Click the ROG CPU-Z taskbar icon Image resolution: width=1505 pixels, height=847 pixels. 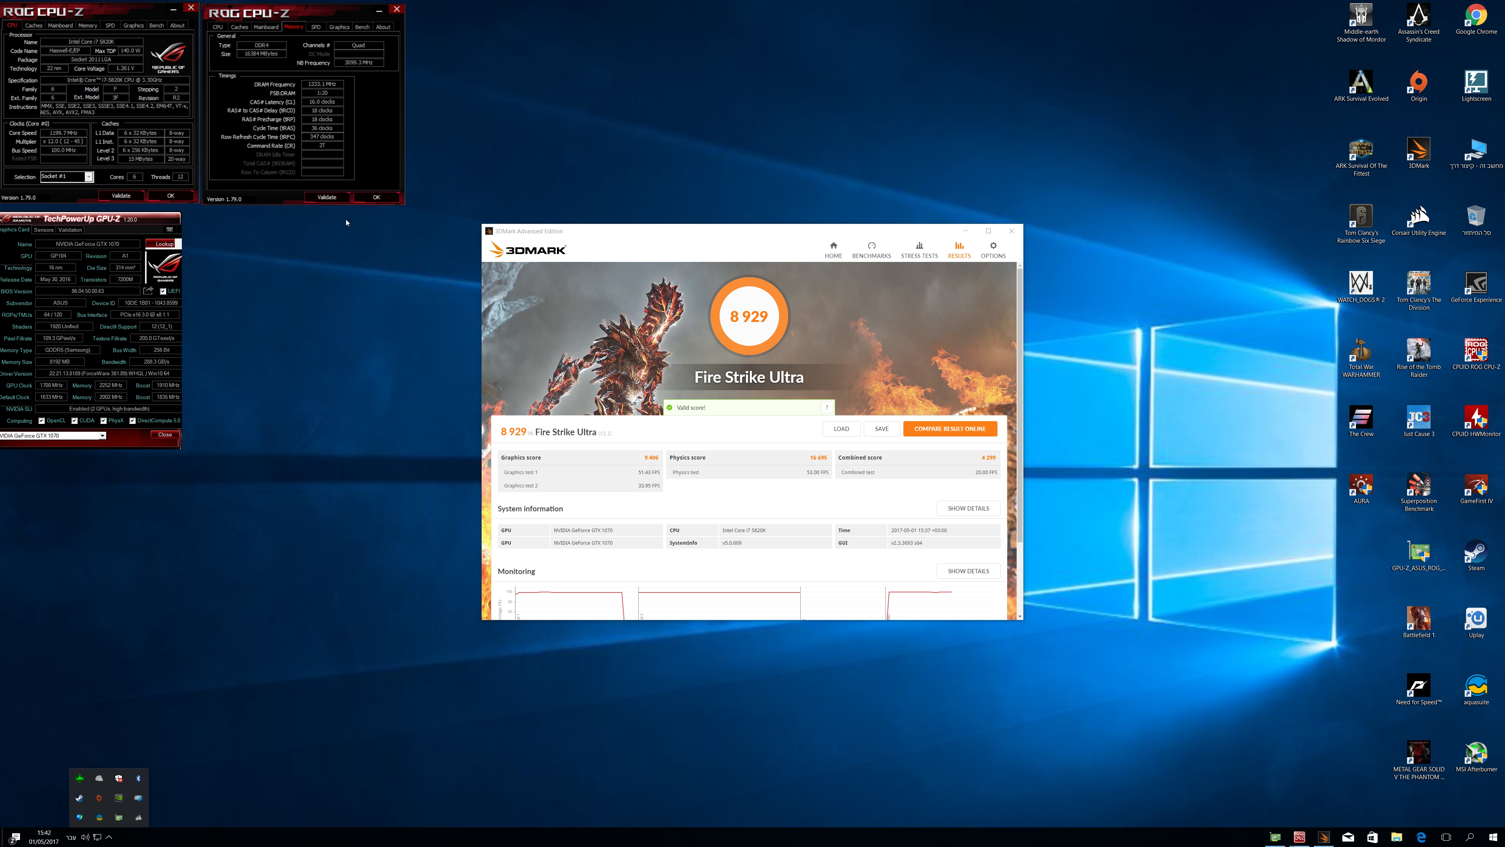click(1299, 837)
